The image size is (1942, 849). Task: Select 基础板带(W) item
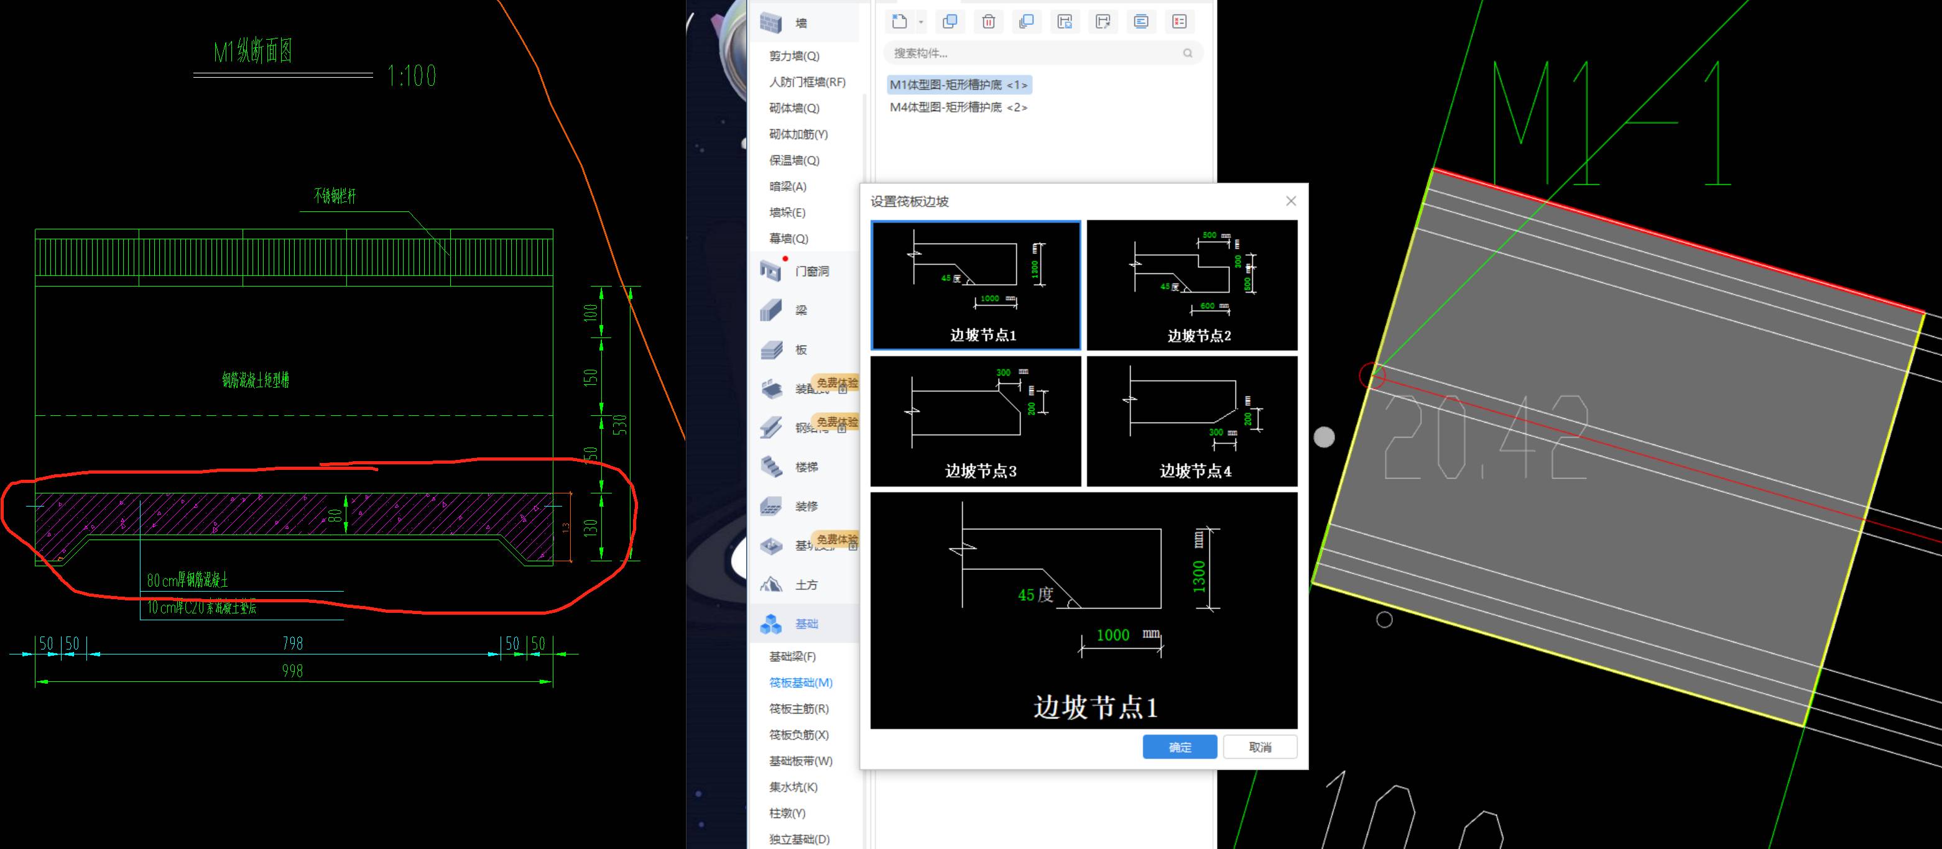pos(801,761)
